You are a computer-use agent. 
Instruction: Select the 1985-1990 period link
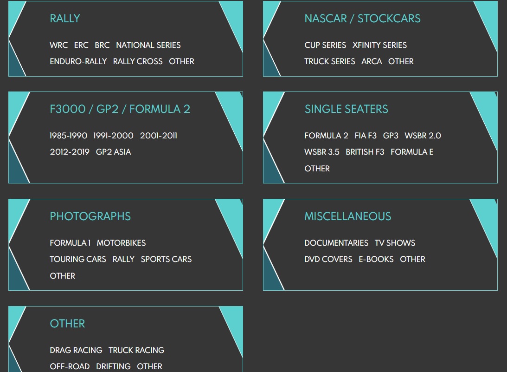coord(68,136)
